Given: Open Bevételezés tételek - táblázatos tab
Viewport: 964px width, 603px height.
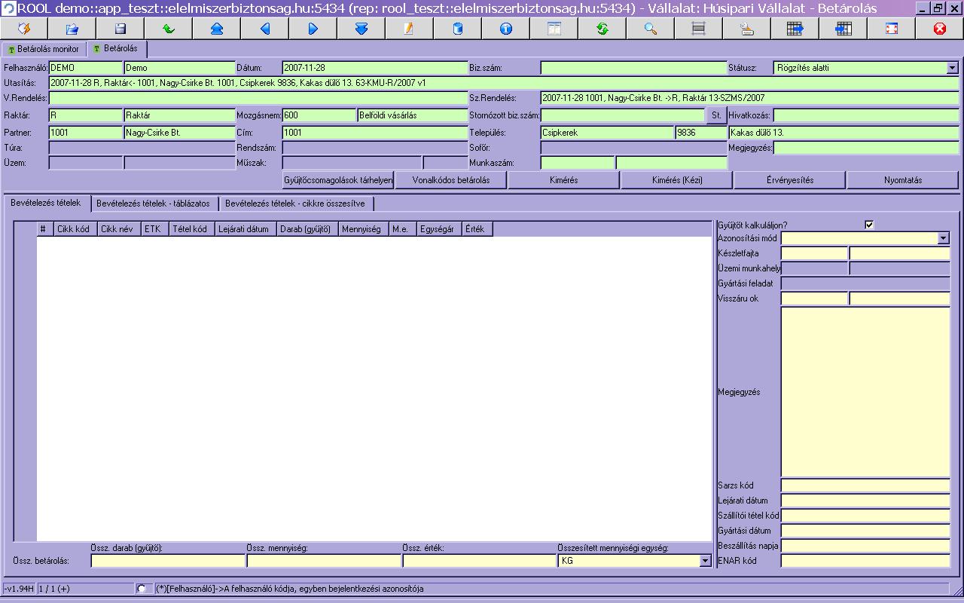Looking at the screenshot, I should coord(154,204).
